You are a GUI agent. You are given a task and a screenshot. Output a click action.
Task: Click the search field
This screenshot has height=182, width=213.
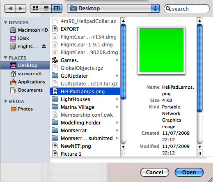[x=187, y=9]
